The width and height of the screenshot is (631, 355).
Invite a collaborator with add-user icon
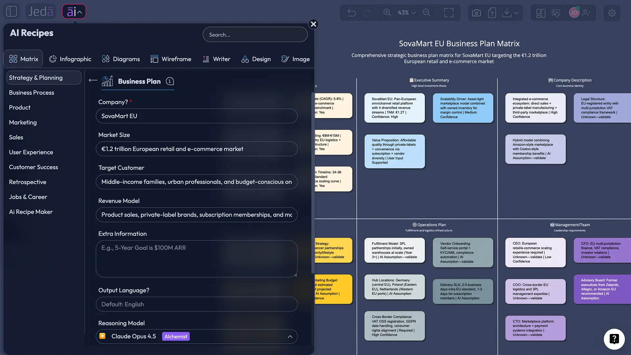[587, 13]
